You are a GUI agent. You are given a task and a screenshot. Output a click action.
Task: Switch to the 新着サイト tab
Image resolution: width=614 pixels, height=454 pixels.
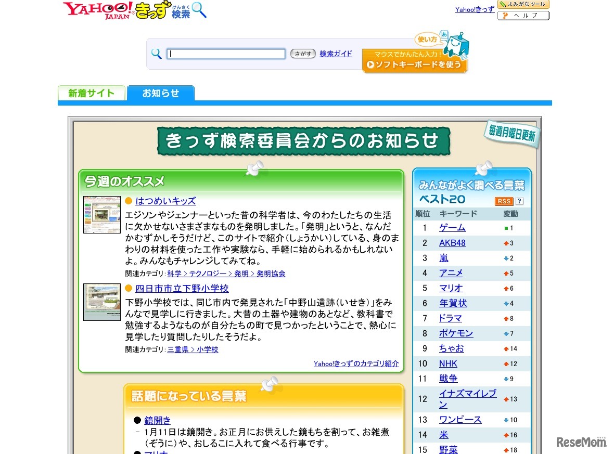91,93
